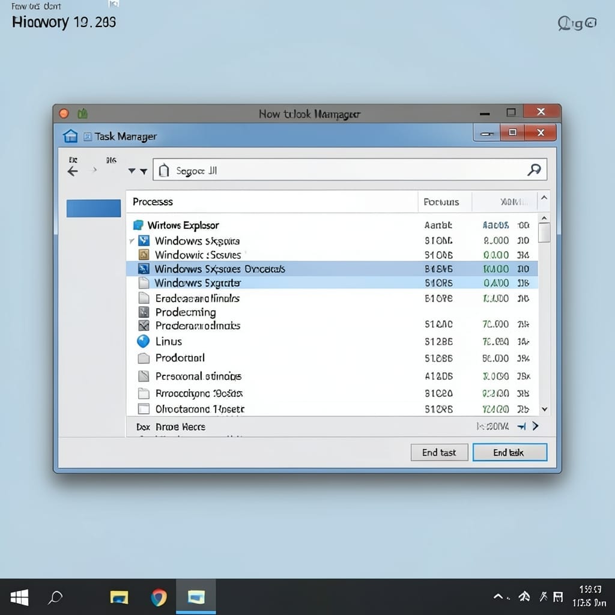Viewport: 615px width, 615px height.
Task: Collapse the Windows Sxgoıira tree row
Action: point(132,241)
